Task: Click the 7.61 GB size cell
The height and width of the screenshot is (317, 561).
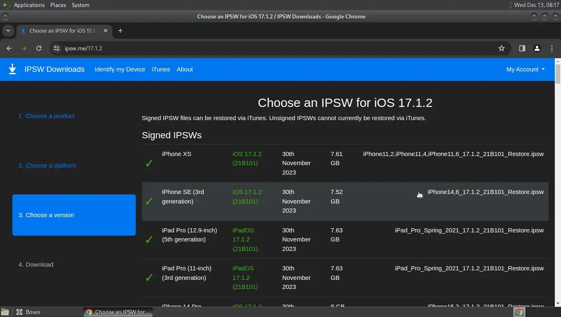Action: coord(337,158)
